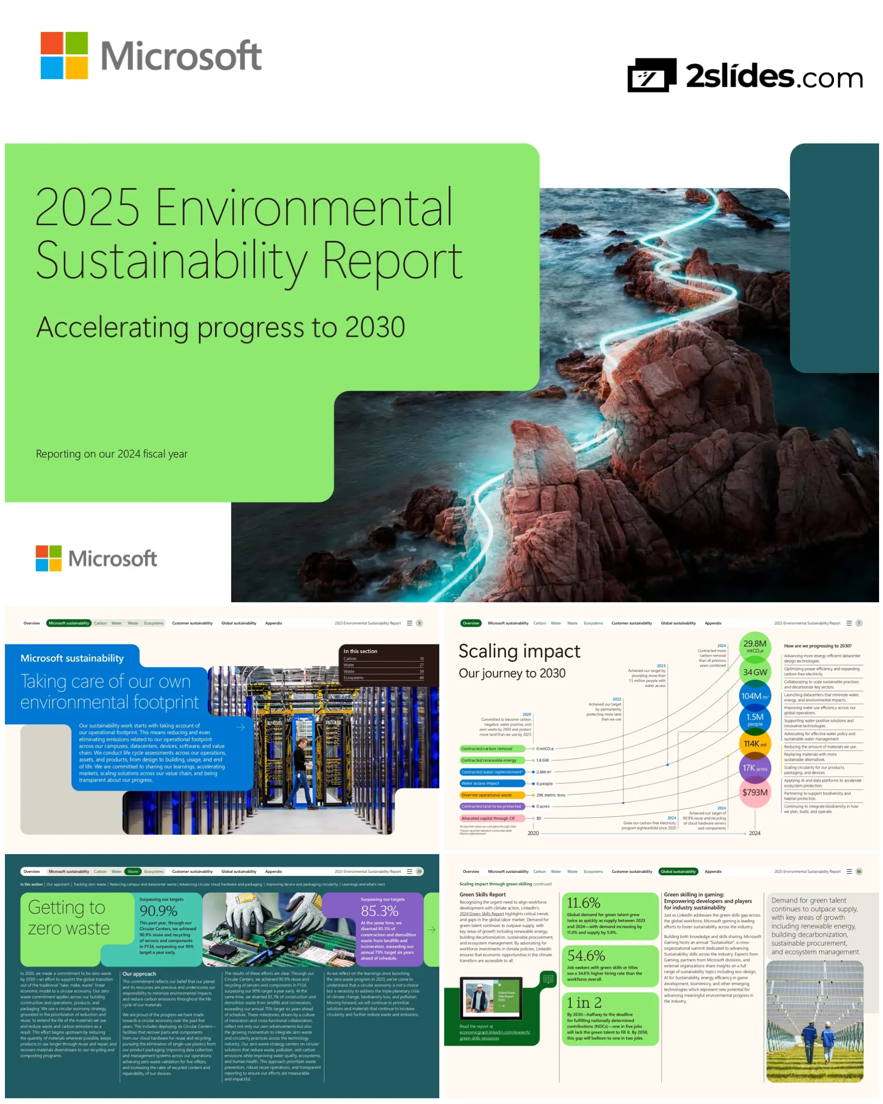Image resolution: width=883 pixels, height=1104 pixels.
Task: Click Contracted carbon removal green label
Action: click(492, 749)
